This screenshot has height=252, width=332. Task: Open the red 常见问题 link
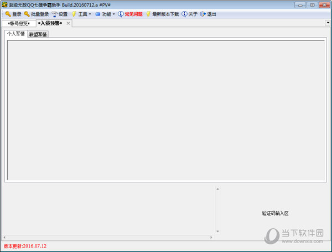(133, 14)
